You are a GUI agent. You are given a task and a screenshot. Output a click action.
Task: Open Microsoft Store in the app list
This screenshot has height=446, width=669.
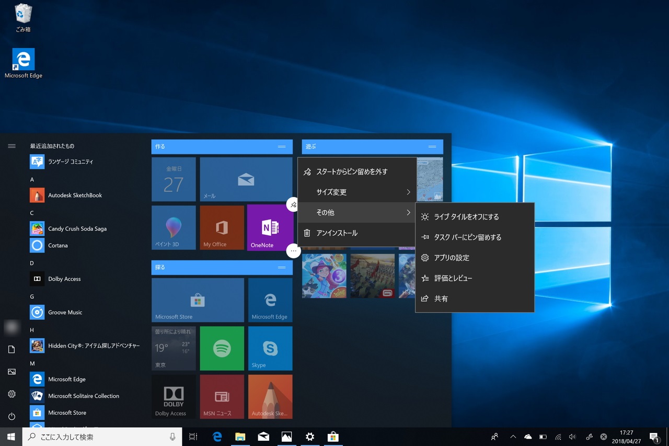pos(84,413)
